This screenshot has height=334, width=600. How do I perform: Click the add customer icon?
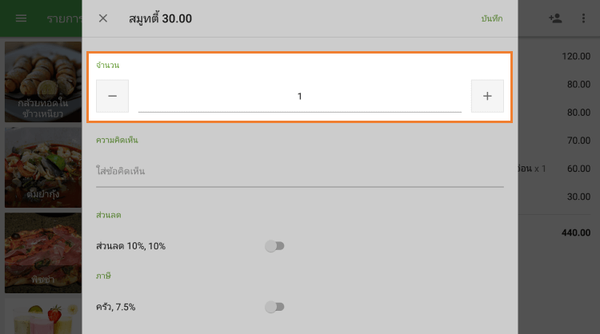point(555,18)
